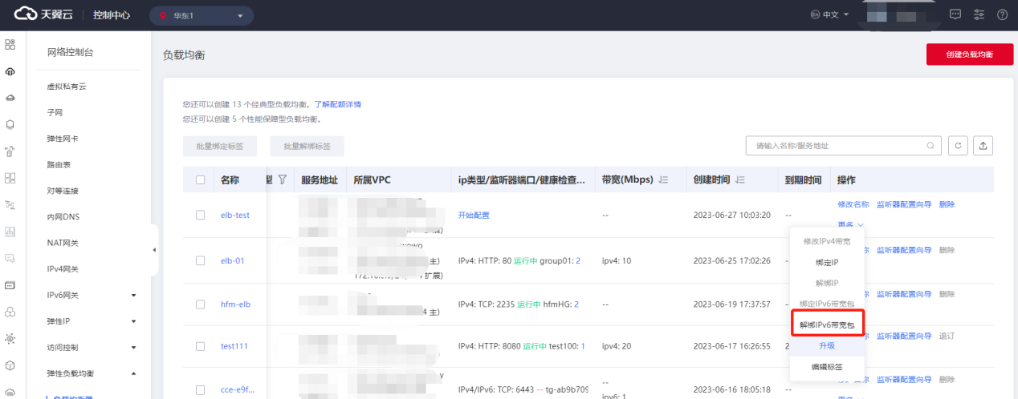The height and width of the screenshot is (399, 1018).
Task: Sort by 带宽(Mbps) column sort icon
Action: pos(664,180)
